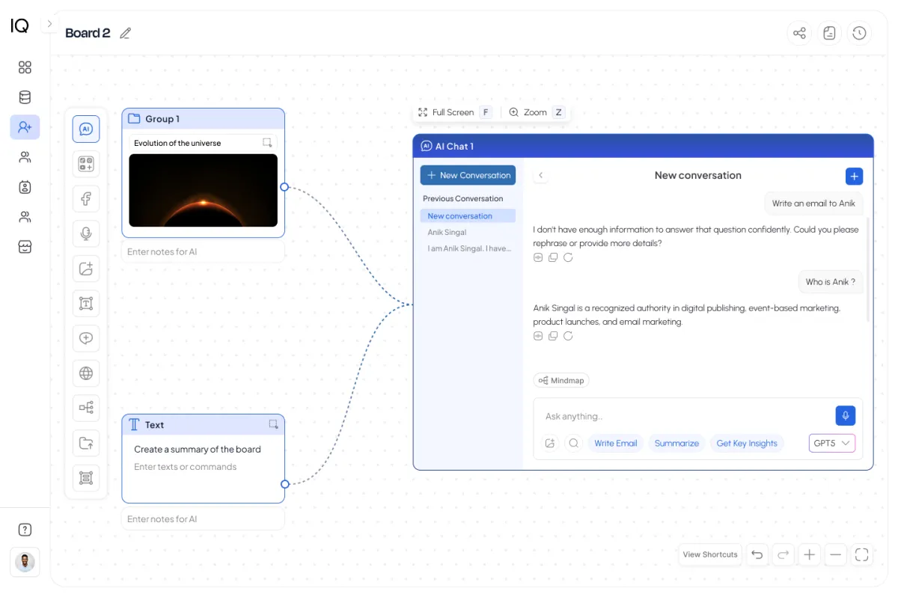Collapse the conversation list with back chevron
This screenshot has width=898, height=597.
[x=541, y=175]
